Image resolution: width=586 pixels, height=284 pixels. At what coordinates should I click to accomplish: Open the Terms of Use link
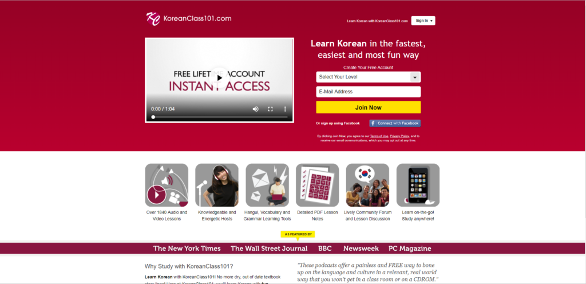[379, 136]
